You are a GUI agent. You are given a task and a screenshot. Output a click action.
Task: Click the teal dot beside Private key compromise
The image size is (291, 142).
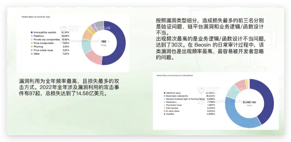tap(32, 40)
